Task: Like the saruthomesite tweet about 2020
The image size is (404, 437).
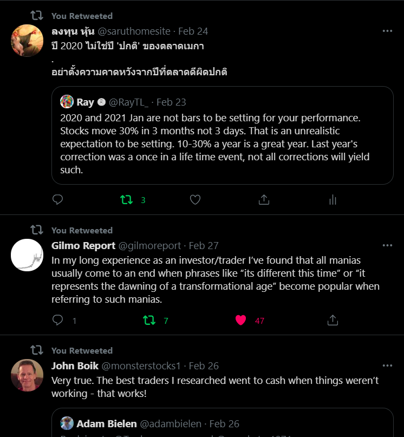Action: tap(196, 200)
